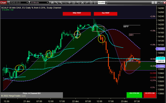Click the red EU RTH OR button
The image size is (166, 103).
coord(150,95)
